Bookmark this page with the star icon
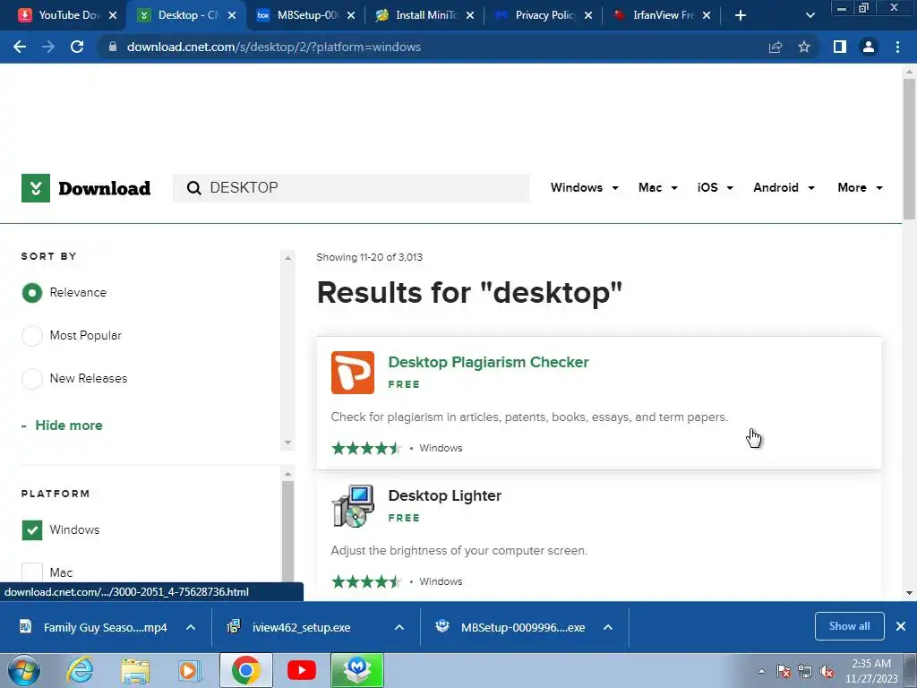917x688 pixels. (804, 47)
